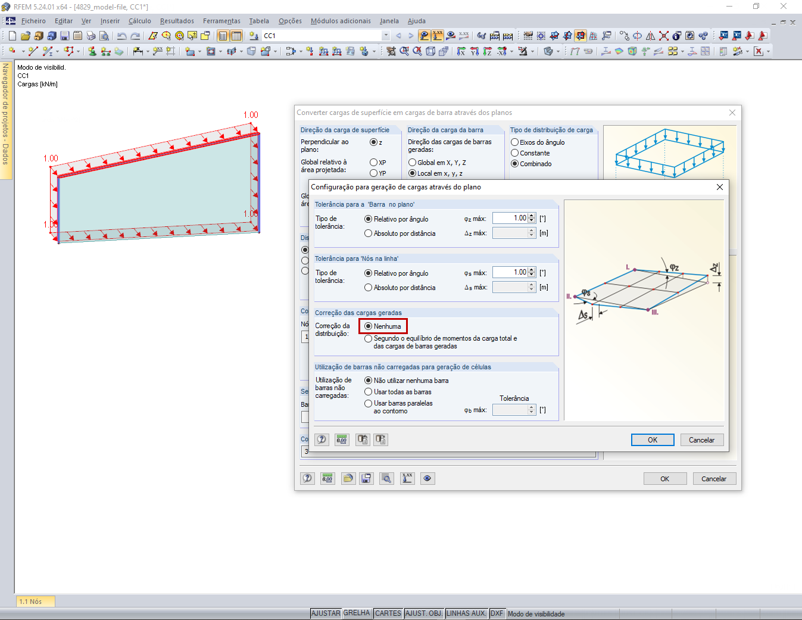Click the x.xx load value icon in Converter dialog
This screenshot has height=620, width=802.
[407, 478]
